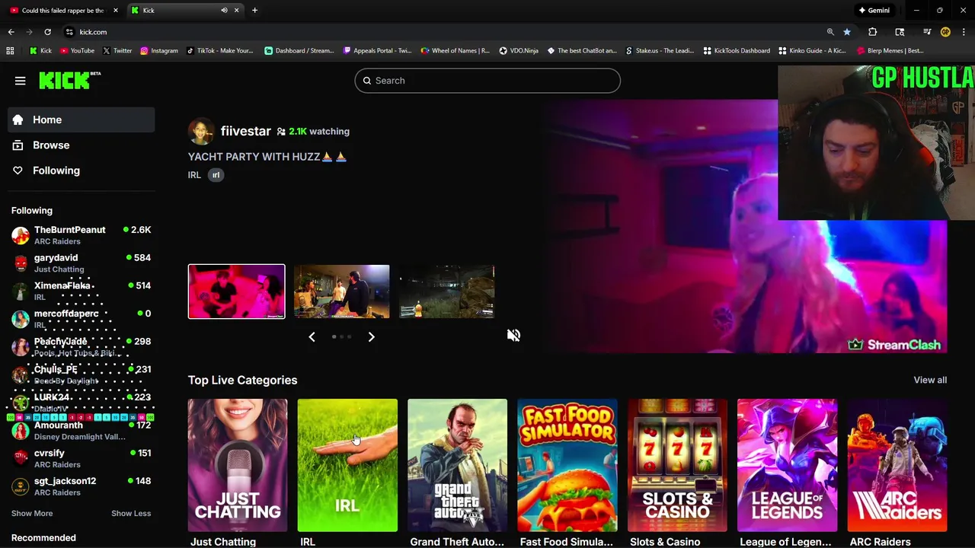Focus the Kick search field
Viewport: 975px width, 548px height.
(x=487, y=81)
